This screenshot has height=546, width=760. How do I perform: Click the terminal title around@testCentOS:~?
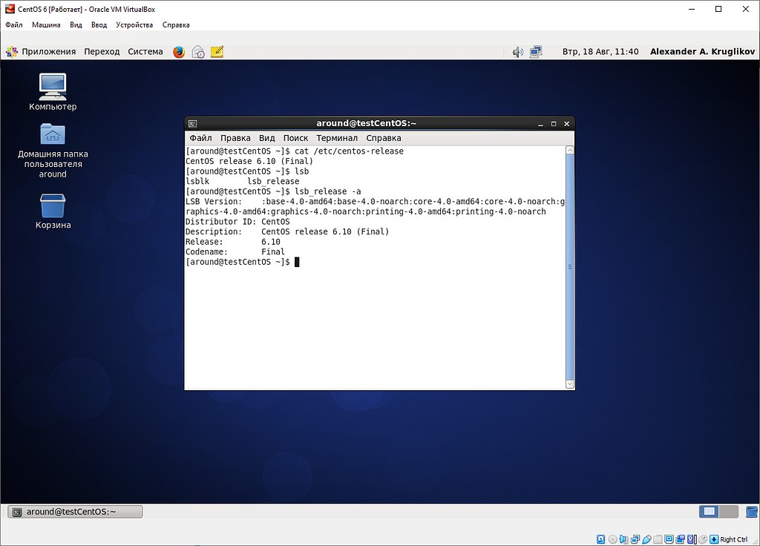point(367,124)
